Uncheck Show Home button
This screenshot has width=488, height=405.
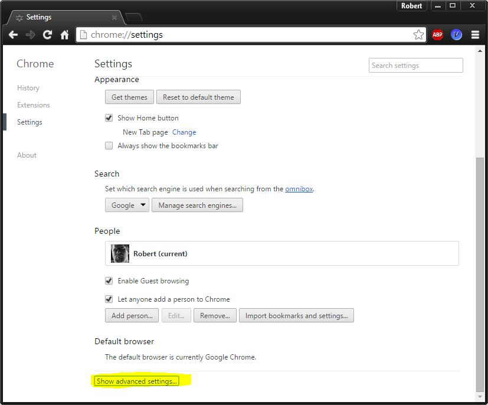click(109, 118)
